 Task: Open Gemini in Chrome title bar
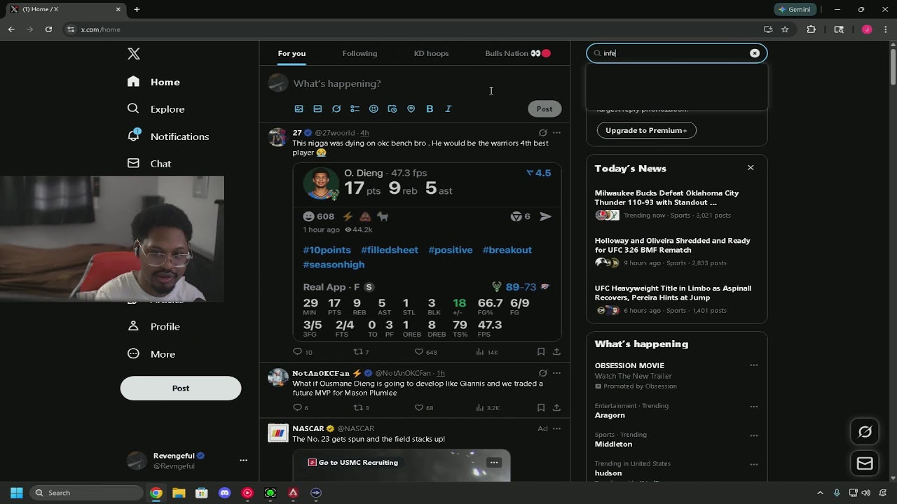point(795,10)
